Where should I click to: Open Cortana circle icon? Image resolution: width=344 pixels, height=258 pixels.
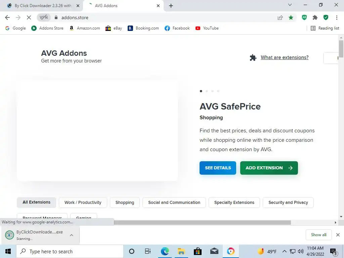[x=132, y=251]
